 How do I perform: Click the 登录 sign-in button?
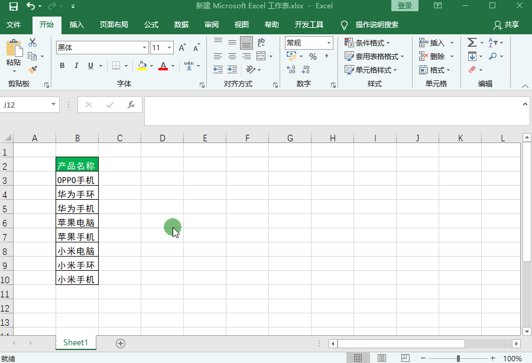404,6
